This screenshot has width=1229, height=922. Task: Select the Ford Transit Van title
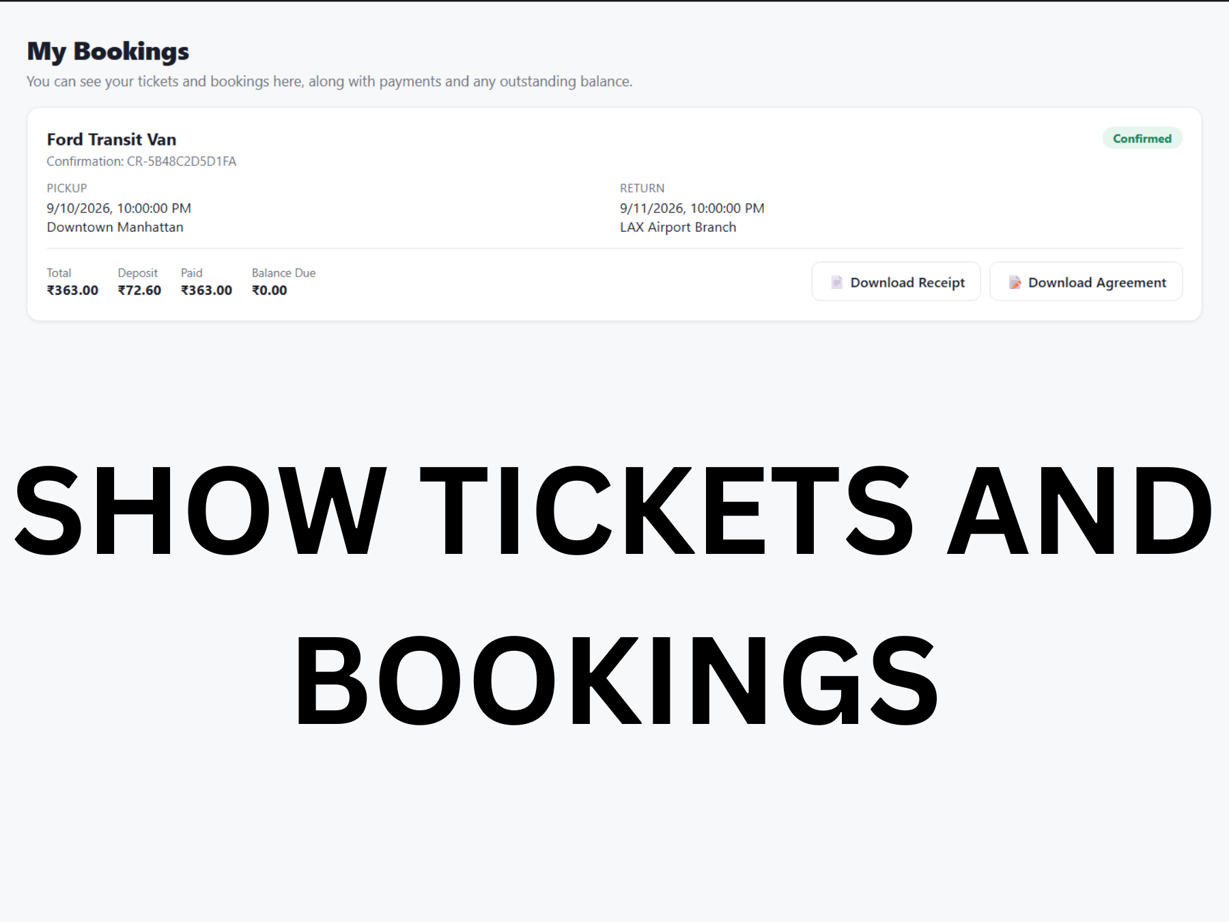coord(111,139)
